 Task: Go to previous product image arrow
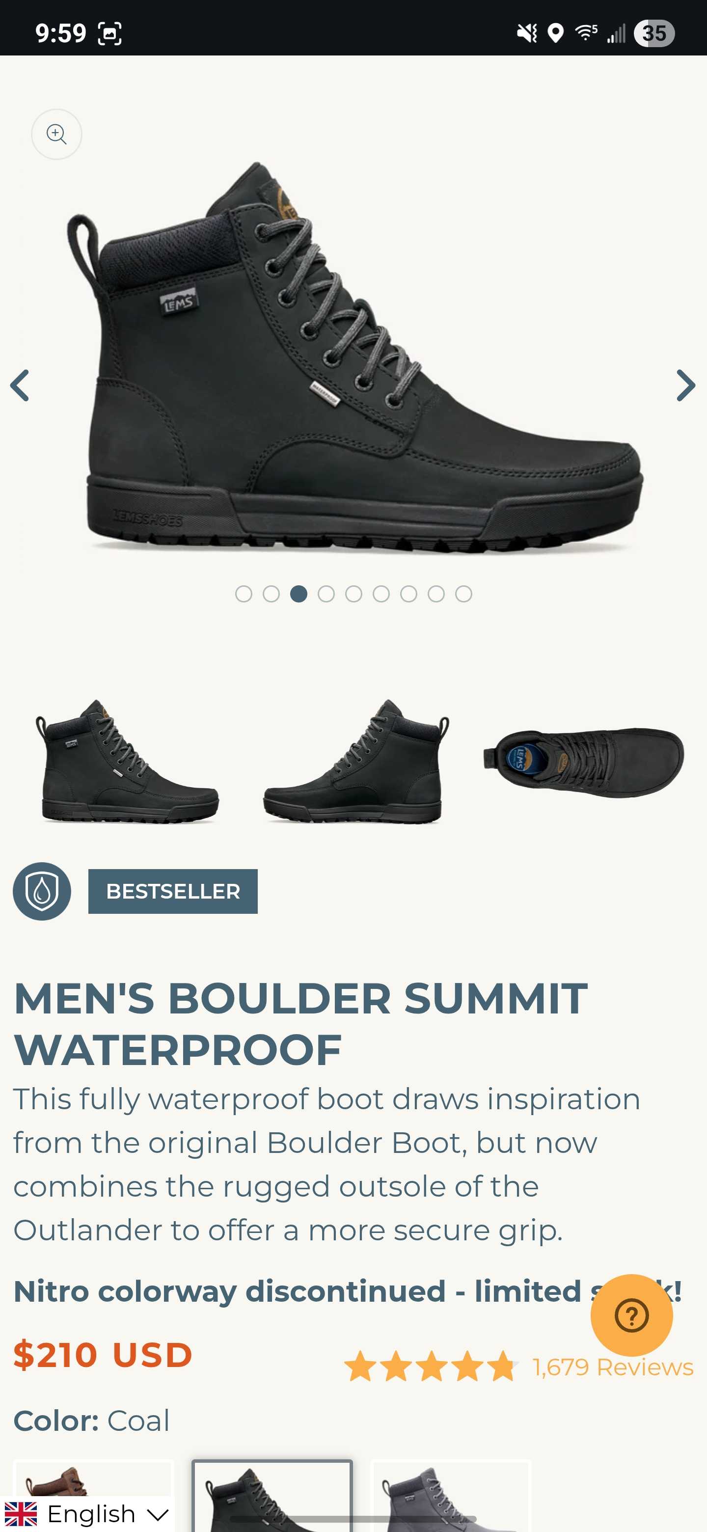click(20, 385)
